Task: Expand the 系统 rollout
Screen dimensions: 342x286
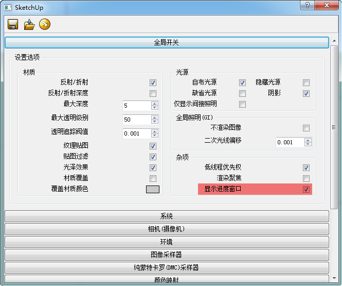Action: point(167,216)
